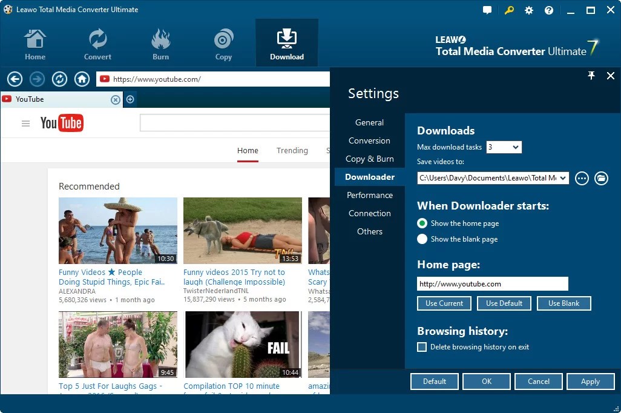The height and width of the screenshot is (413, 621).
Task: Go to the browser home page
Action: 82,79
